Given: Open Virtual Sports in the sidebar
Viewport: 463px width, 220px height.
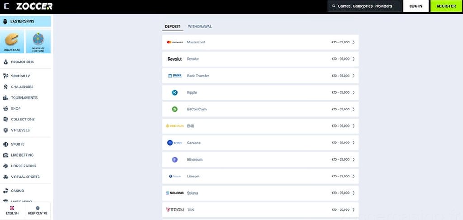Looking at the screenshot, I should pos(25,177).
